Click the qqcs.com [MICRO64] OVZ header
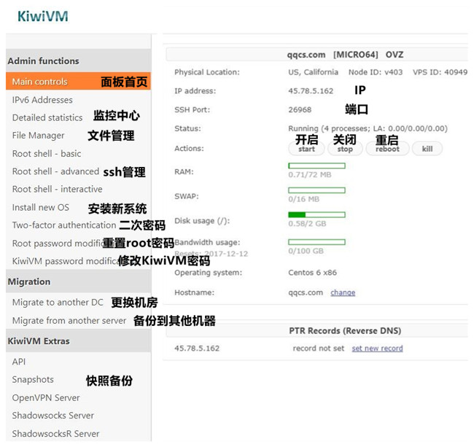The height and width of the screenshot is (447, 474). (x=345, y=55)
